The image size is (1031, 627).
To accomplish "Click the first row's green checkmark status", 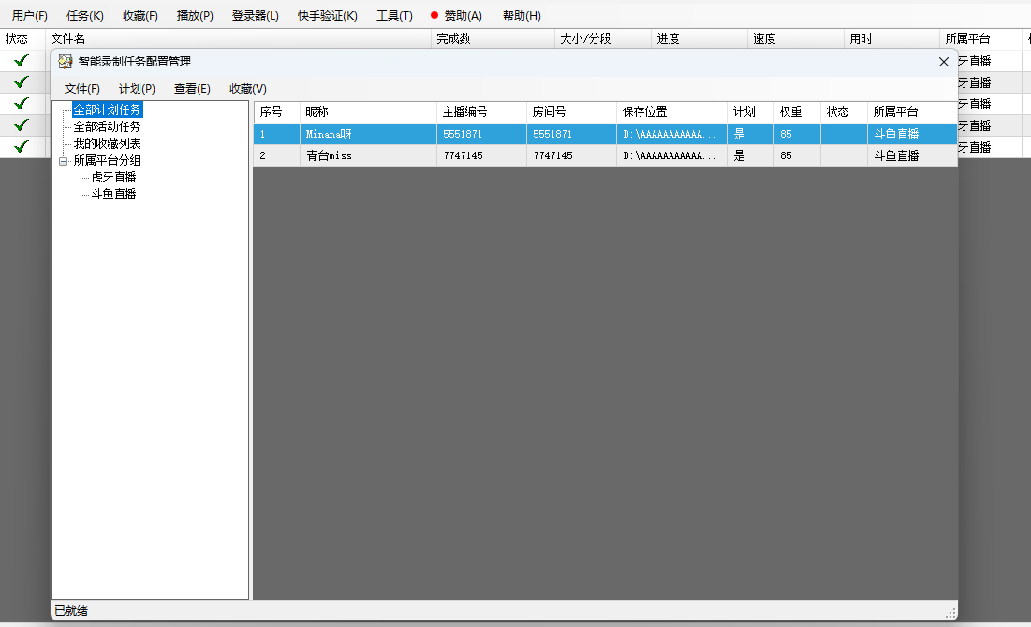I will click(x=22, y=60).
